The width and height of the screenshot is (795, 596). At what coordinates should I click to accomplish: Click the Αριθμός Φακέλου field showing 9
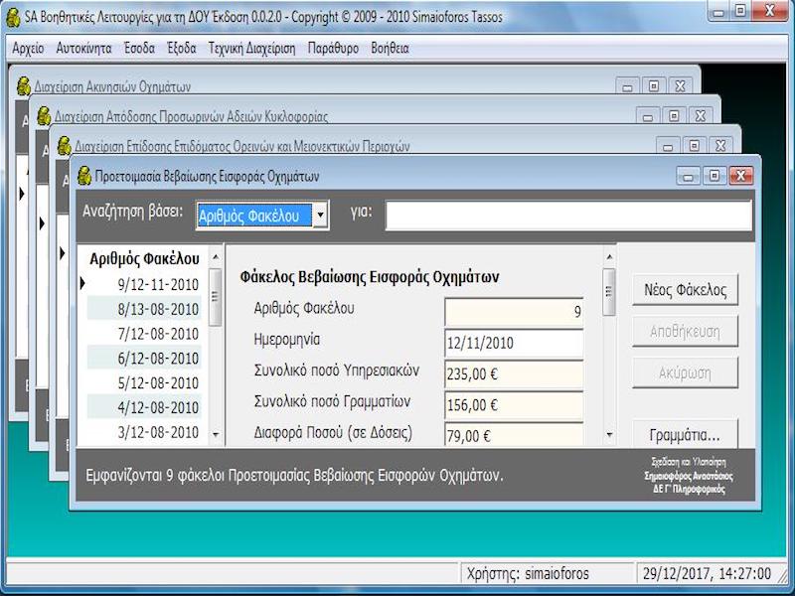click(x=514, y=311)
